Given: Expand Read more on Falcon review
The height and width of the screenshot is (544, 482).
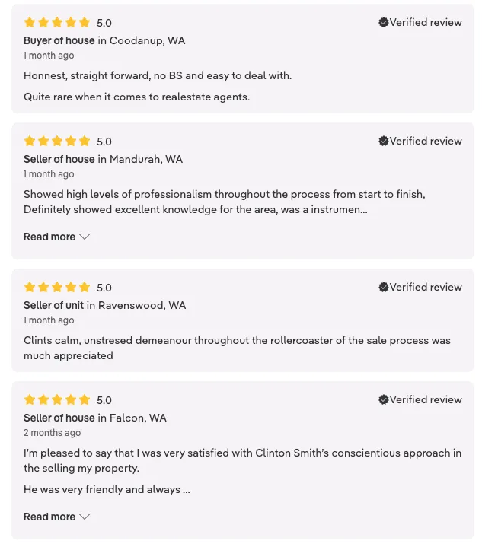Looking at the screenshot, I should coord(49,517).
